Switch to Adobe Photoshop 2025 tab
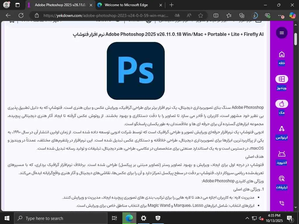299x224 pixels. (60, 5)
